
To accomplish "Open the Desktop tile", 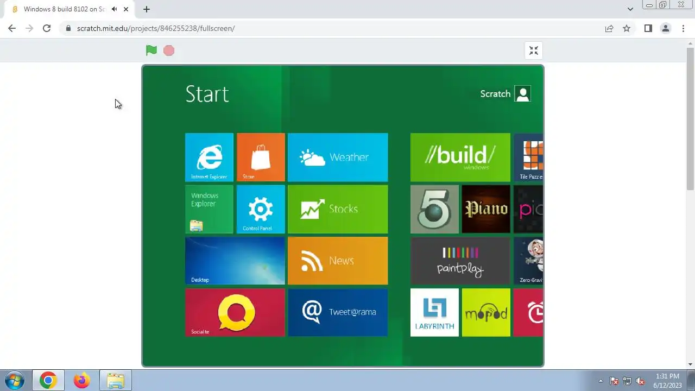I will (x=235, y=261).
